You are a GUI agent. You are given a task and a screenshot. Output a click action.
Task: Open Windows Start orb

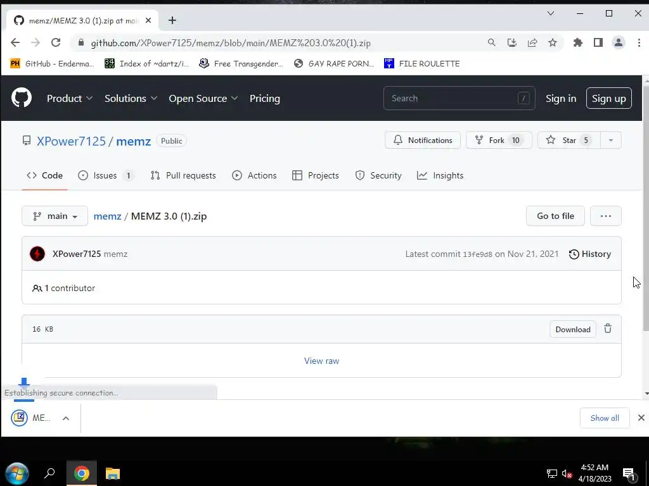pyautogui.click(x=17, y=473)
